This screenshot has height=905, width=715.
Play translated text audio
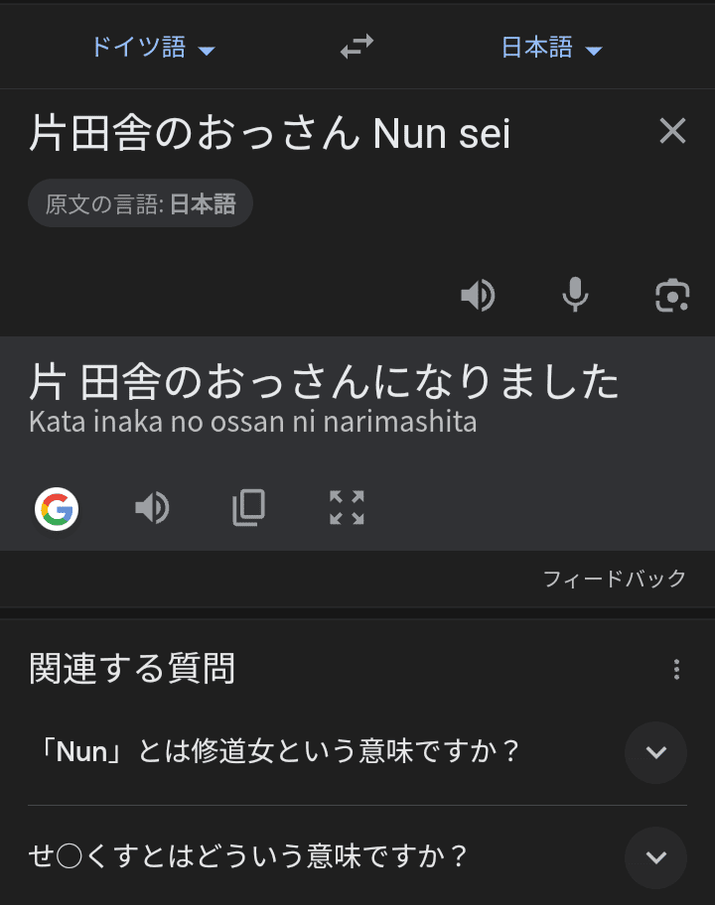pos(152,508)
